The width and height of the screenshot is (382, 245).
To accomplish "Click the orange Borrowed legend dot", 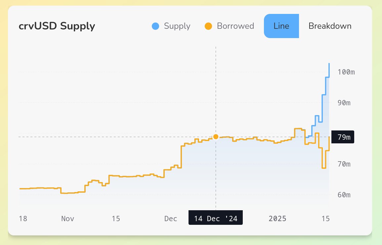I will tap(208, 26).
